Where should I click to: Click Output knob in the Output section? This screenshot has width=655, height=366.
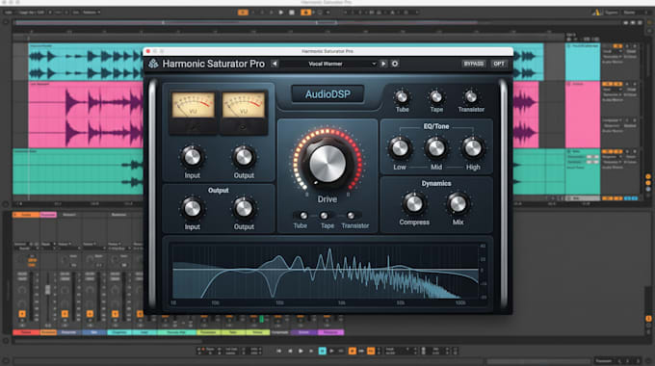[x=244, y=208]
